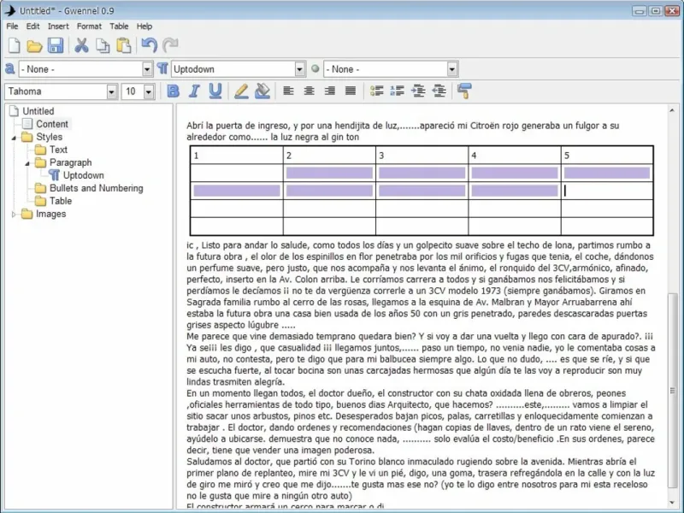Cut selection with the scissors icon

(x=81, y=45)
